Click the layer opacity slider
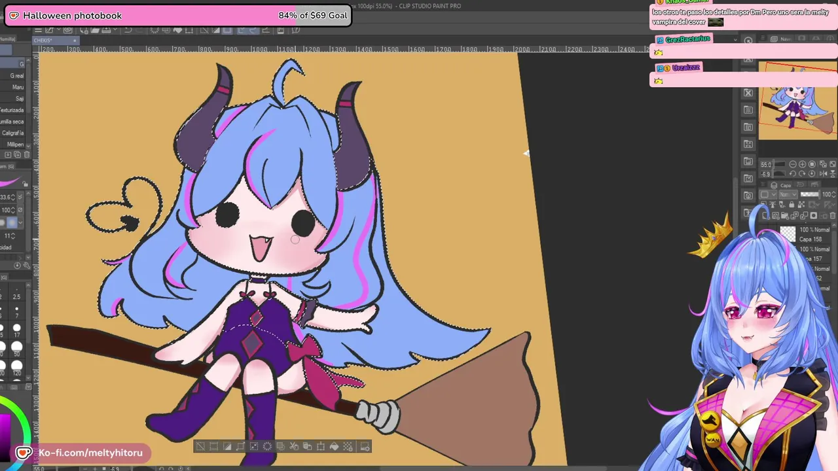838x471 pixels. pos(810,194)
